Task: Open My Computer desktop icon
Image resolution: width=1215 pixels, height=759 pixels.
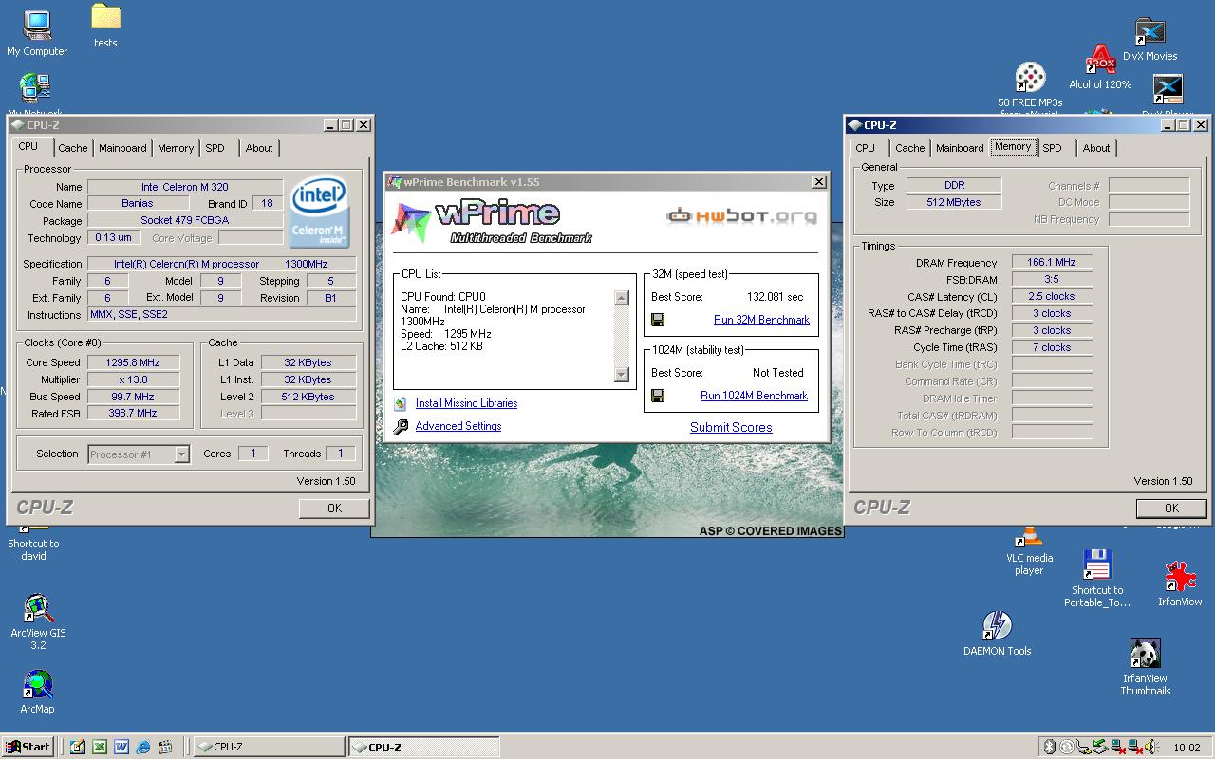Action: tap(37, 33)
